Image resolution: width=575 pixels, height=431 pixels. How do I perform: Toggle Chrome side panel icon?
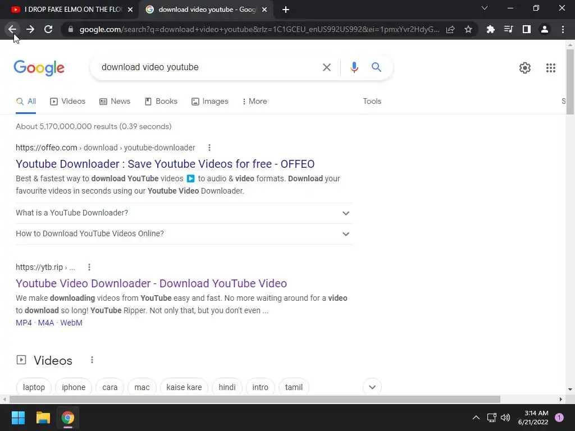[527, 29]
